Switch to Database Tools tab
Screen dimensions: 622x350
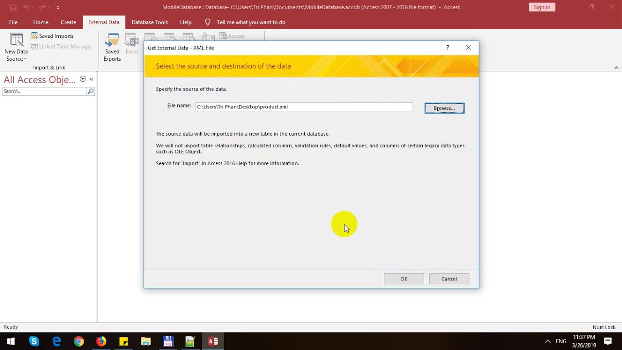click(x=150, y=22)
